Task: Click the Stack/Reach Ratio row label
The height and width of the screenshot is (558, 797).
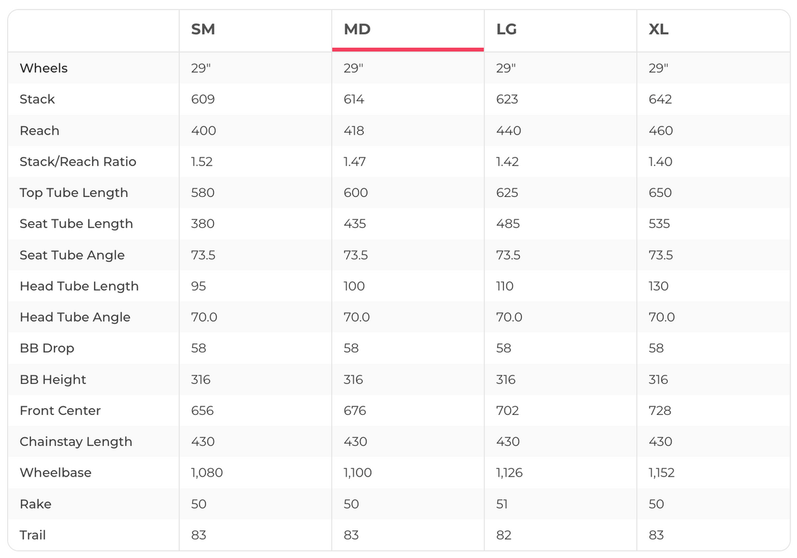Action: point(78,161)
